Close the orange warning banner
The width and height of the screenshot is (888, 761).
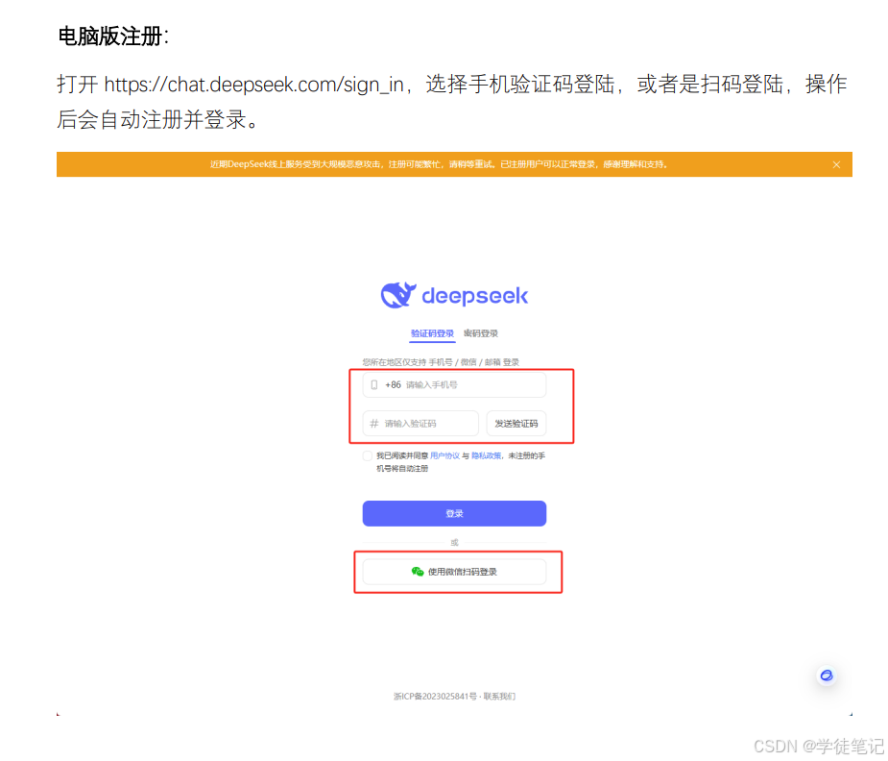[836, 165]
